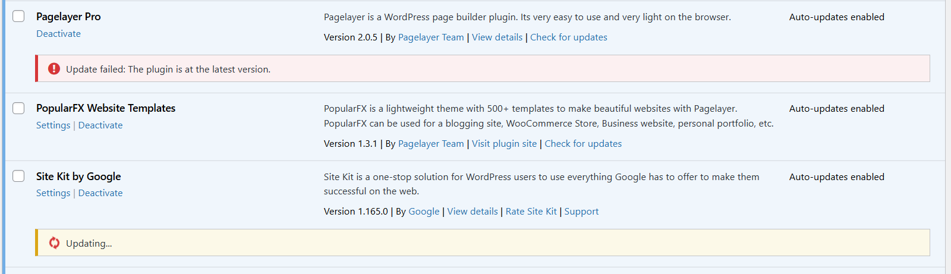Open the Site Kit Support link
This screenshot has width=951, height=274.
[x=581, y=212]
